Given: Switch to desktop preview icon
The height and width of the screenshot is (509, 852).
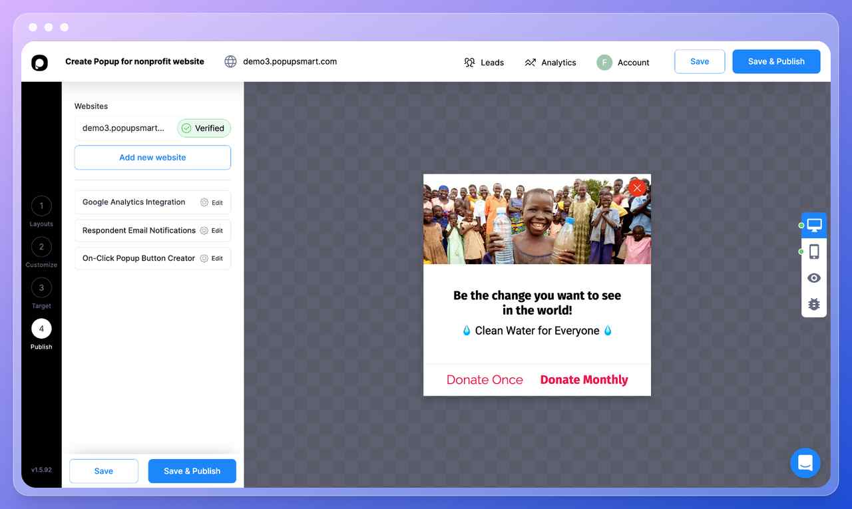Looking at the screenshot, I should 814,226.
